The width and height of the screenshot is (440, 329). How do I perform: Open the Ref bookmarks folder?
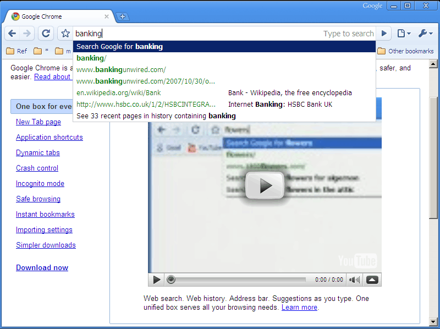pos(16,51)
